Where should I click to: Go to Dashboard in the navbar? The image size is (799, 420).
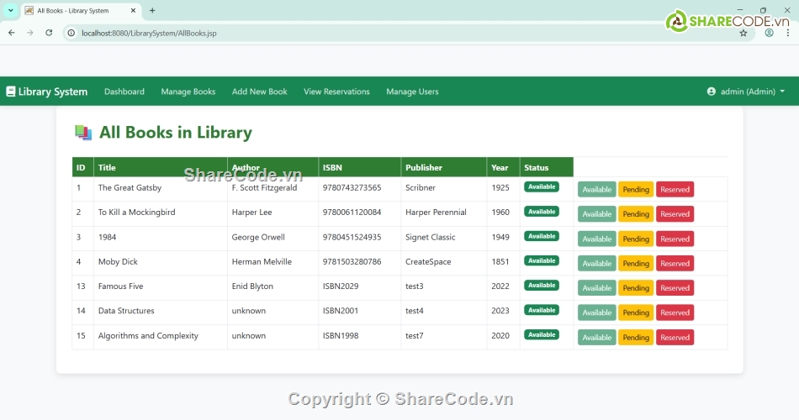(124, 92)
